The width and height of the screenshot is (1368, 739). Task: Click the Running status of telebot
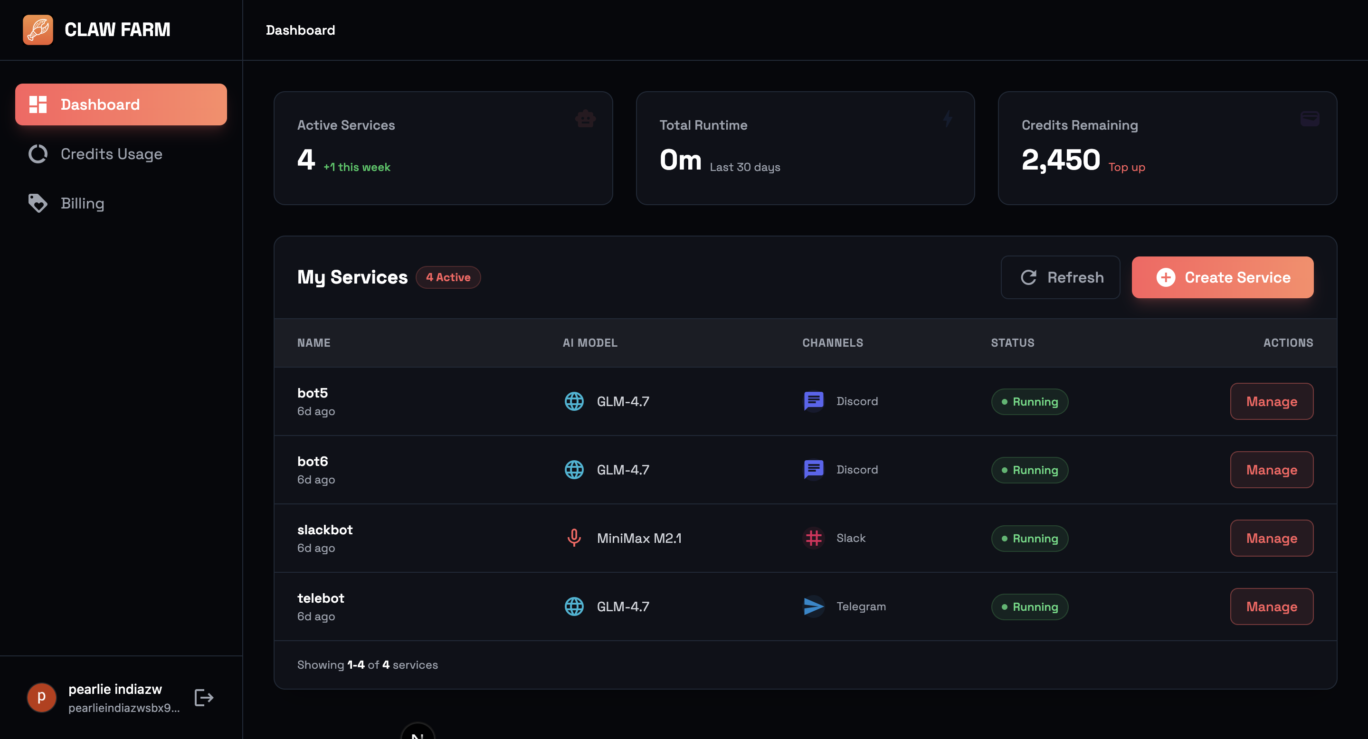click(x=1030, y=607)
